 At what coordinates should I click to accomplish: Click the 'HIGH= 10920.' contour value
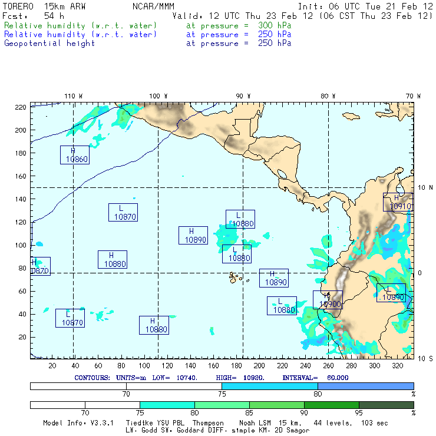pos(240,378)
